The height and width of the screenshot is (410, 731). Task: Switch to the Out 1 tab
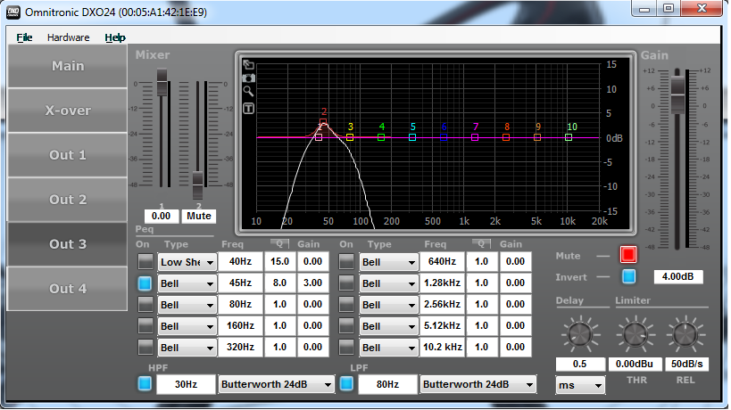pyautogui.click(x=68, y=155)
